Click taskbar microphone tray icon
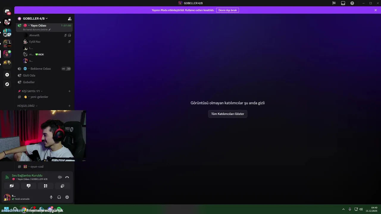381x214 pixels. point(350,209)
